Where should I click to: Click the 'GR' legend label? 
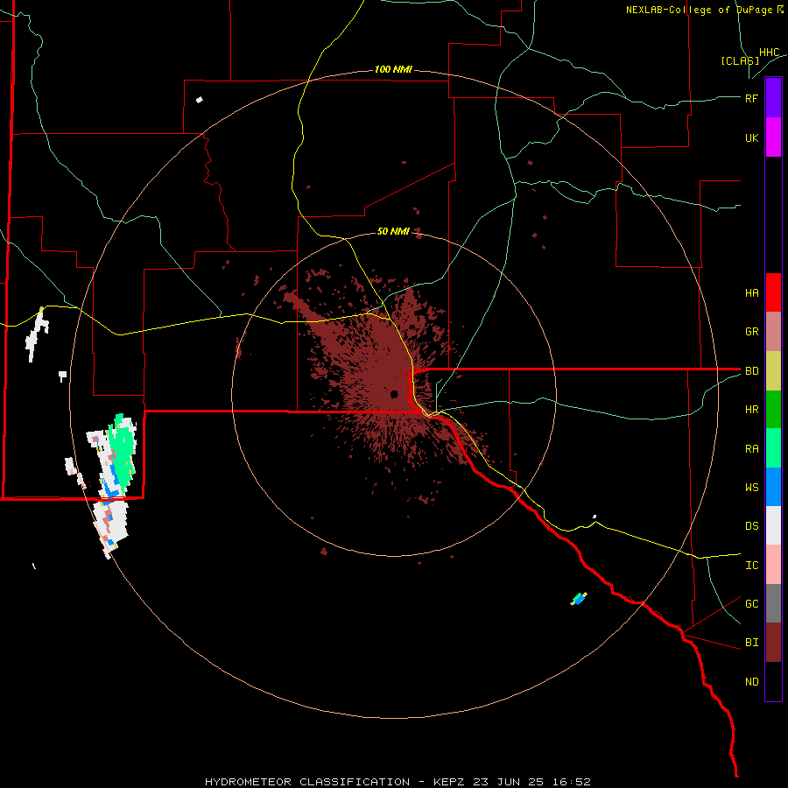tap(751, 332)
